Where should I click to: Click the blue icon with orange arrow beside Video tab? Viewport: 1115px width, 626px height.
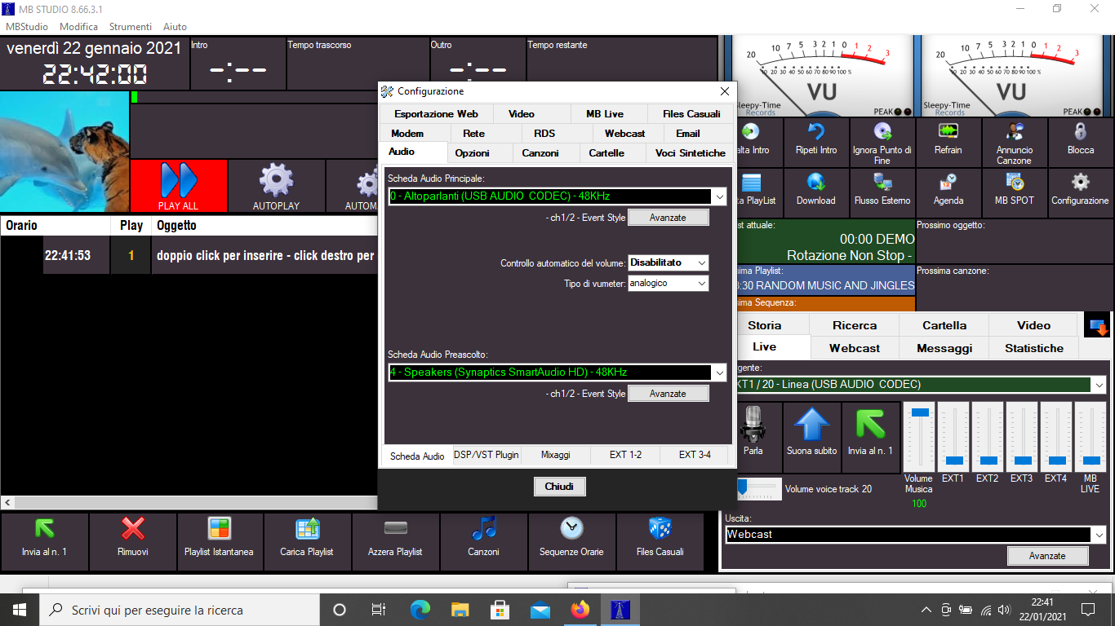coord(1097,326)
